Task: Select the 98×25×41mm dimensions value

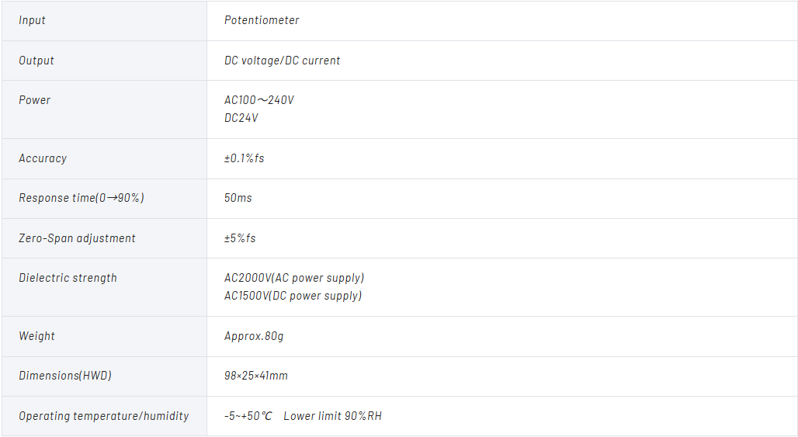Action: (256, 376)
